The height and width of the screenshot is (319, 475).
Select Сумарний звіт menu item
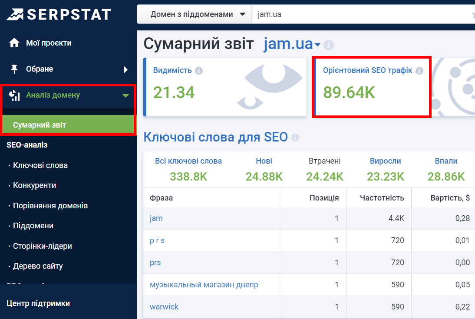(68, 125)
